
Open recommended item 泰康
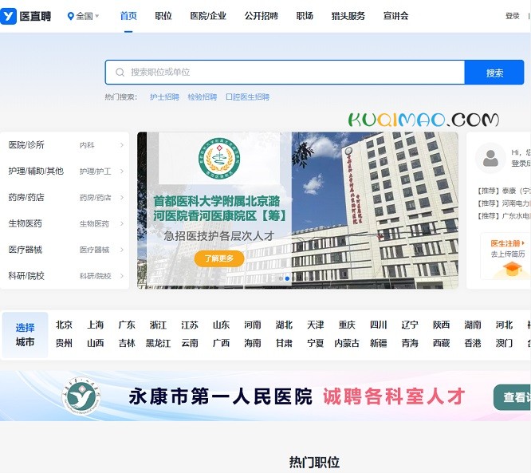click(x=504, y=191)
